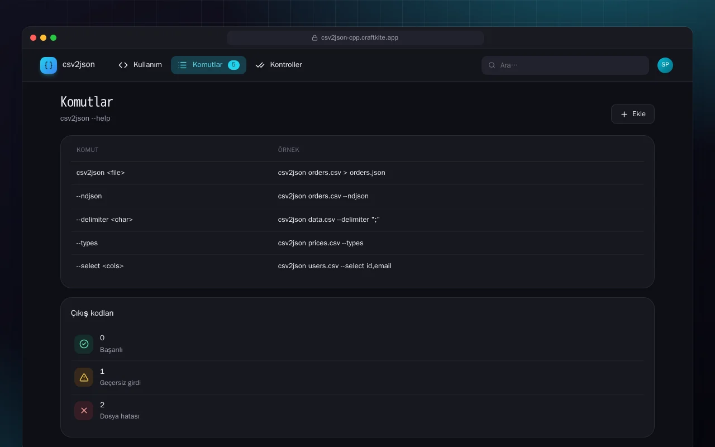Click the green success checkmark icon
Image resolution: width=715 pixels, height=447 pixels.
(84, 344)
